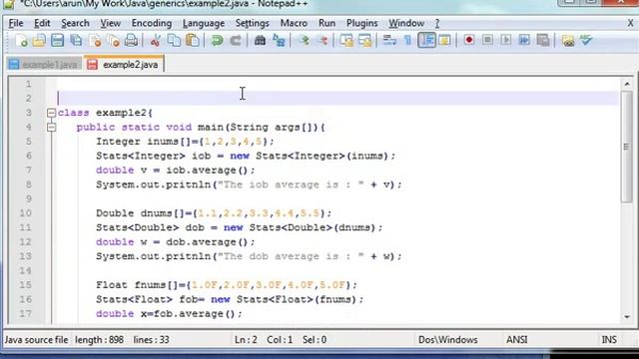Click the New file toolbar icon
Image resolution: width=639 pixels, height=359 pixels.
(x=21, y=40)
